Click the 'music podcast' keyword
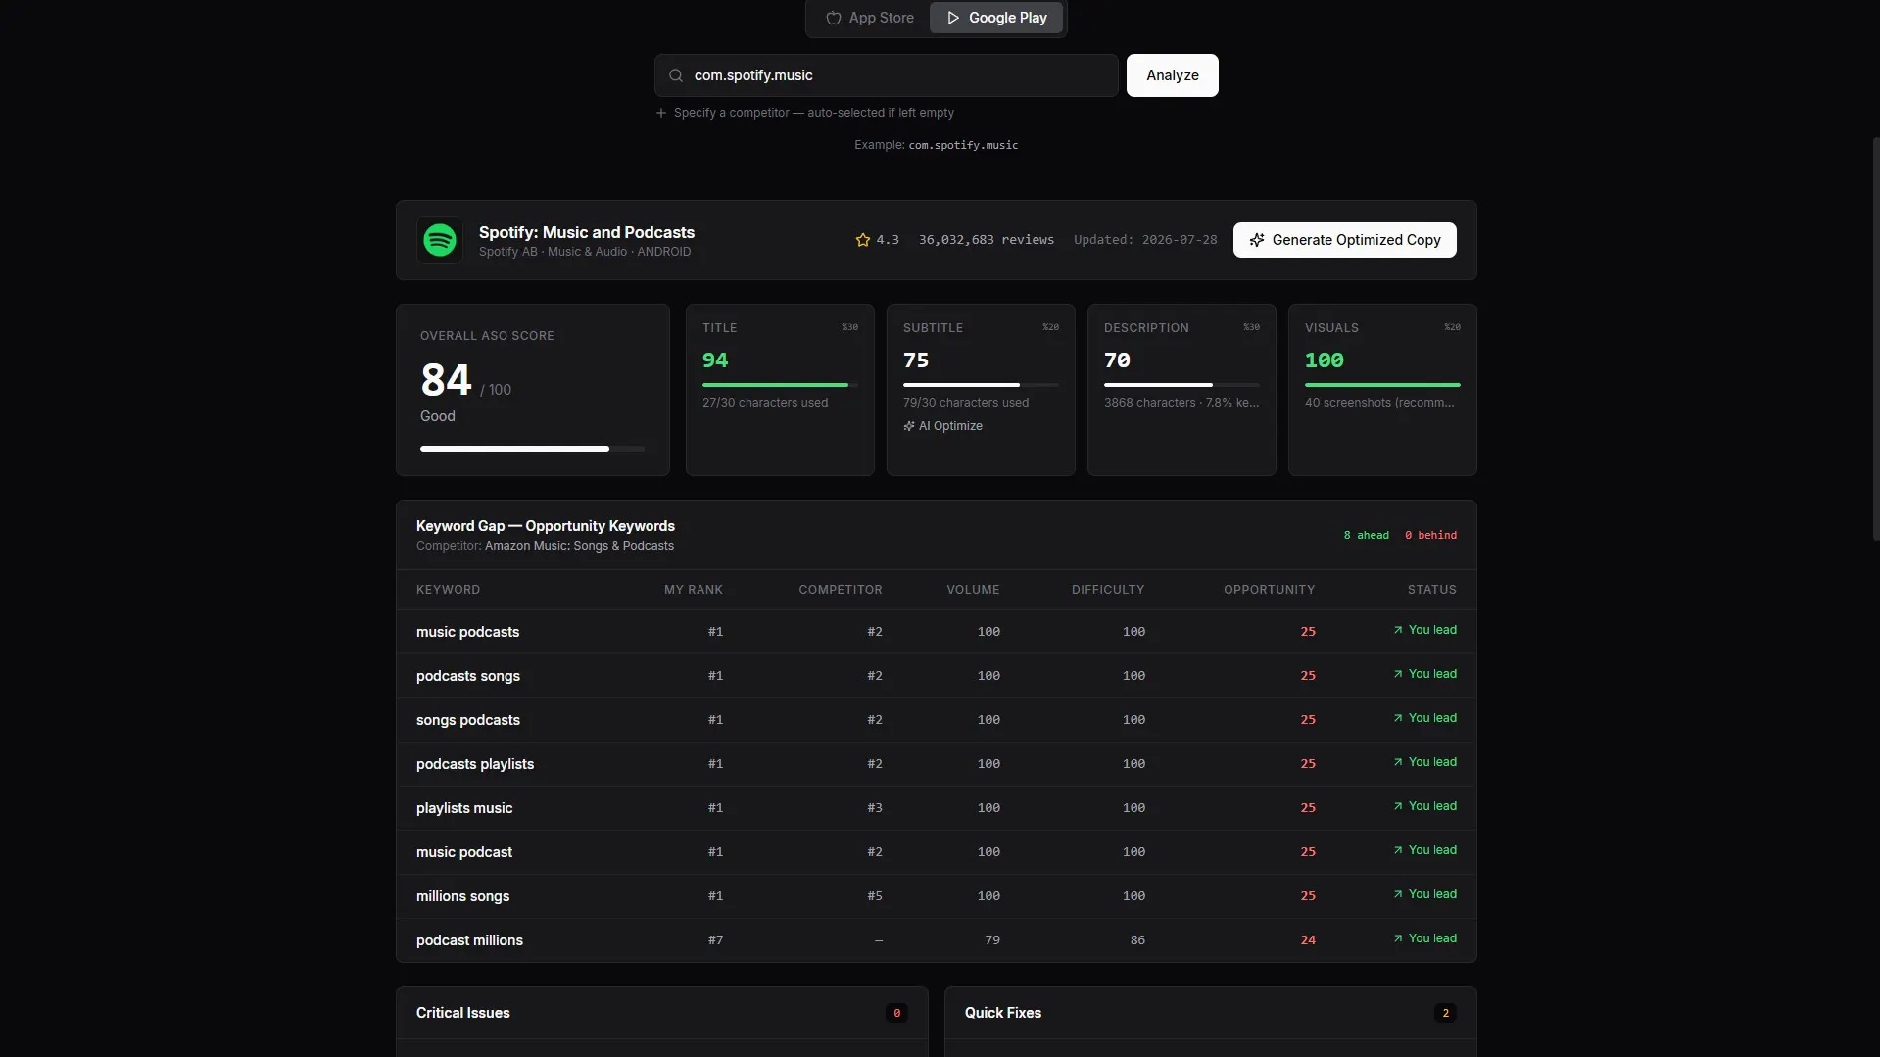Viewport: 1880px width, 1057px height. pos(464,852)
